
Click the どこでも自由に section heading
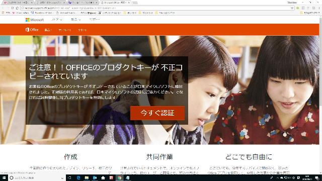[x=249, y=157]
